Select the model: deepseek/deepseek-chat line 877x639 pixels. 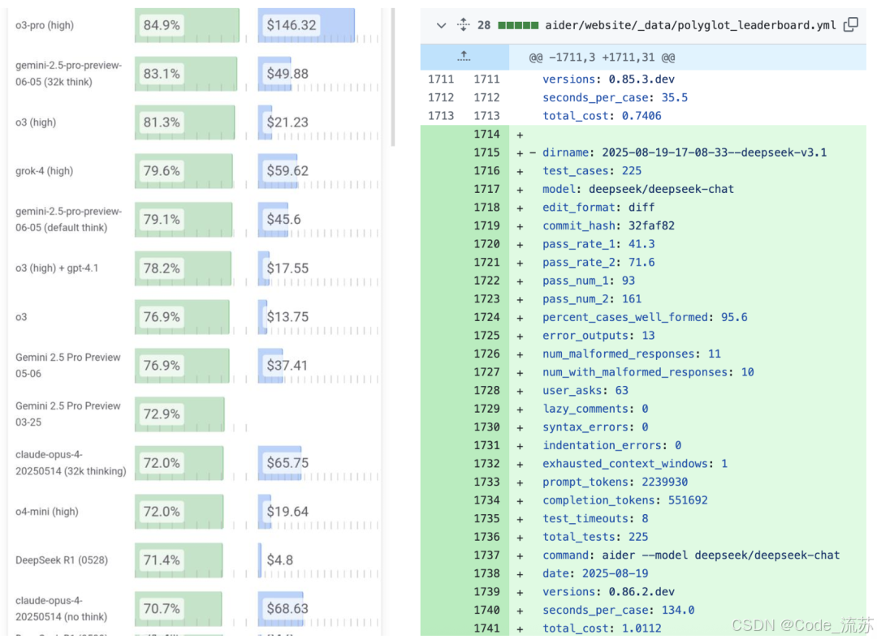[637, 190]
